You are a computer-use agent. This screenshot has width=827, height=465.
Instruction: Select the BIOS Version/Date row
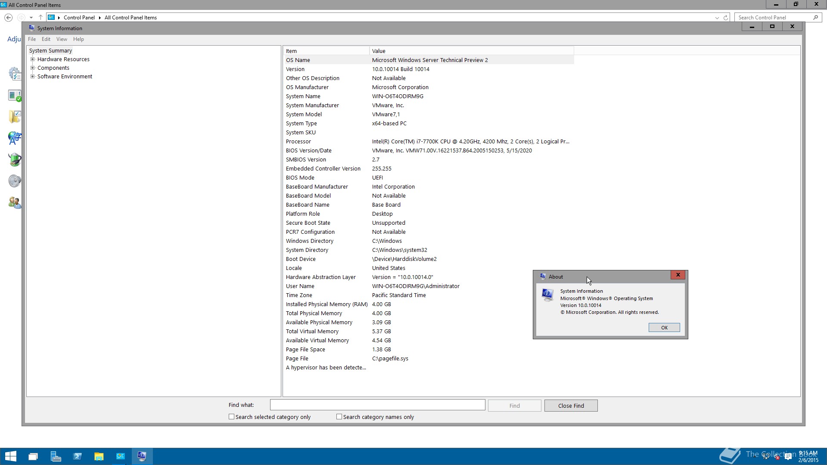pyautogui.click(x=429, y=151)
